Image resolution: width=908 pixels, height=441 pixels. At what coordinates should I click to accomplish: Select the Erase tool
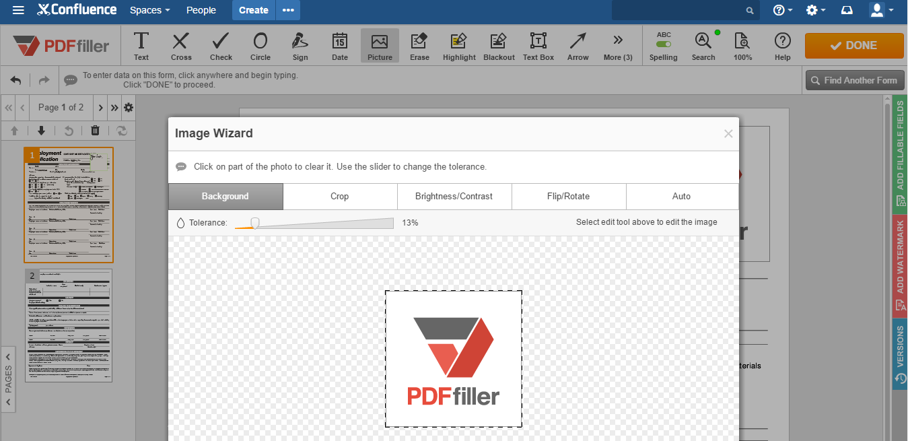coord(419,46)
